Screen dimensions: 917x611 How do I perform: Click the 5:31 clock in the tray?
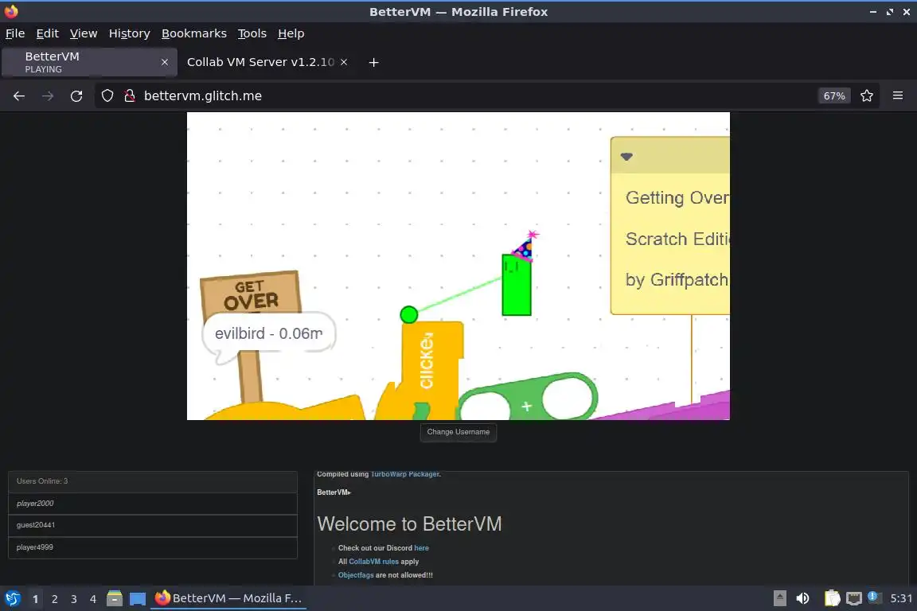pos(900,598)
